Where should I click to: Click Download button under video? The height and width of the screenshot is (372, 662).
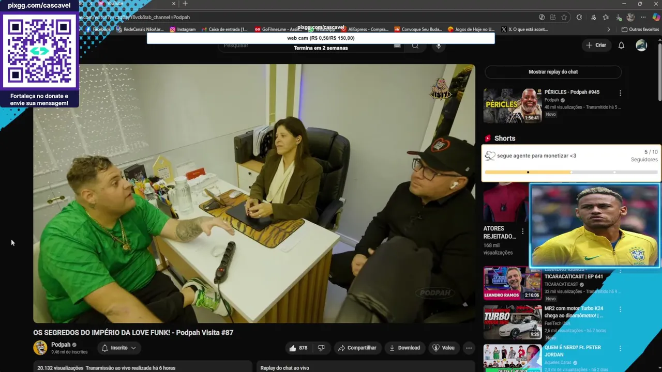[404, 348]
